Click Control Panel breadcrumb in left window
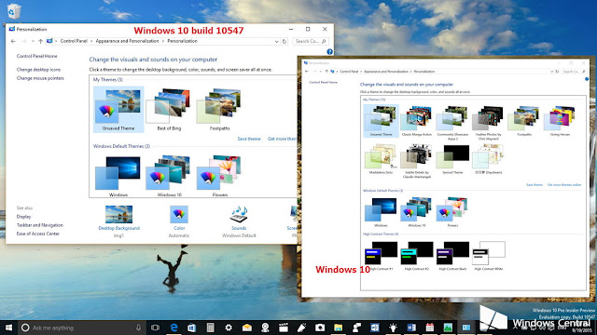This screenshot has height=335, width=597. pos(74,41)
